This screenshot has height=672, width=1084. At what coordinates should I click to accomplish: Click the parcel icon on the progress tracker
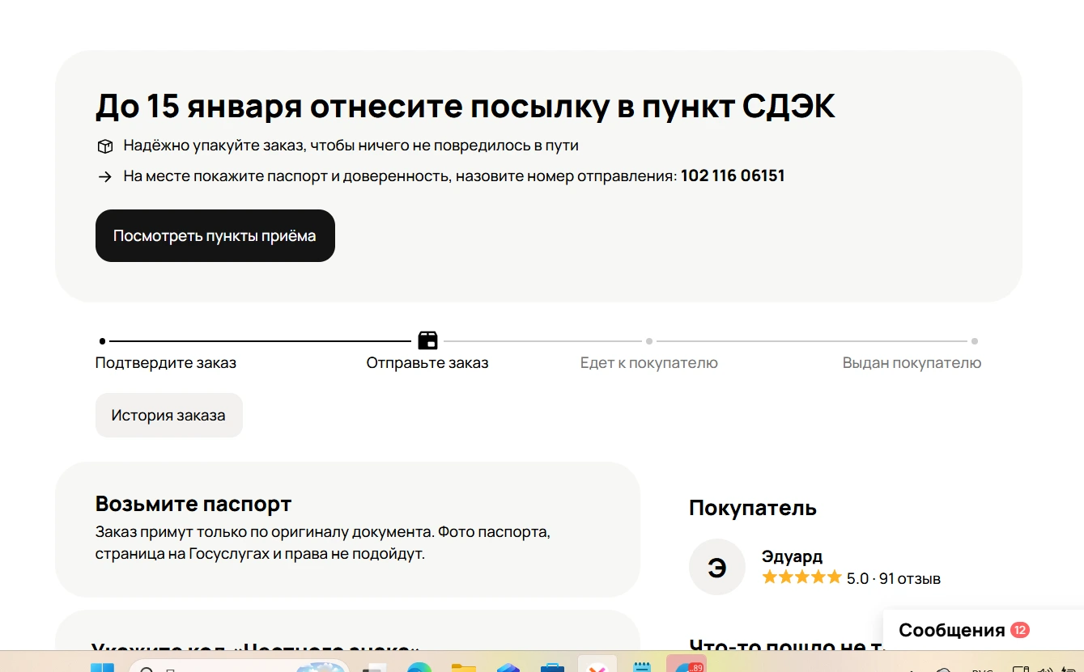pyautogui.click(x=427, y=340)
